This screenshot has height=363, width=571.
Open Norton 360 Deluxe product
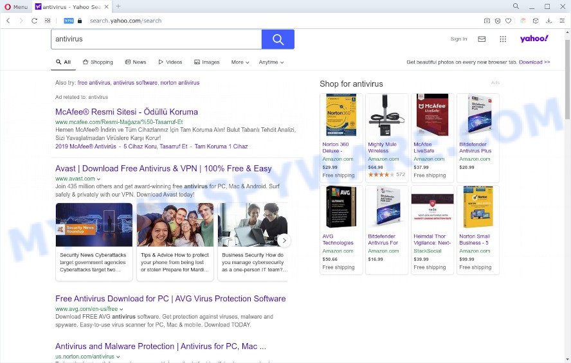(x=341, y=138)
